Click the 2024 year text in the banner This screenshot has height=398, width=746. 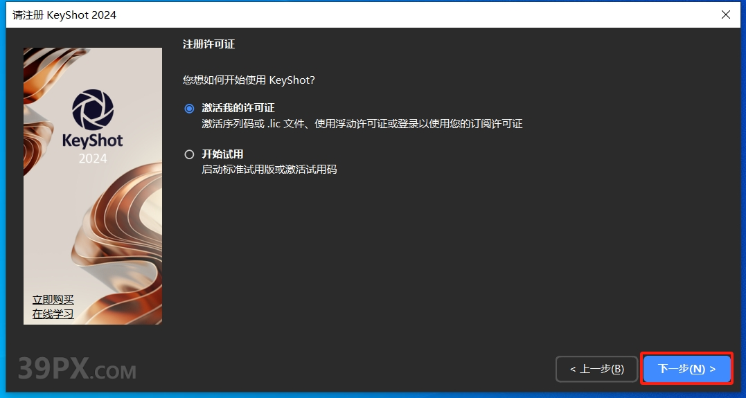[93, 159]
